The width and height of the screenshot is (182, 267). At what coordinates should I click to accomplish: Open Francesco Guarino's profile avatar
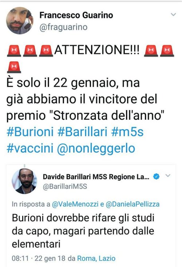point(20,20)
